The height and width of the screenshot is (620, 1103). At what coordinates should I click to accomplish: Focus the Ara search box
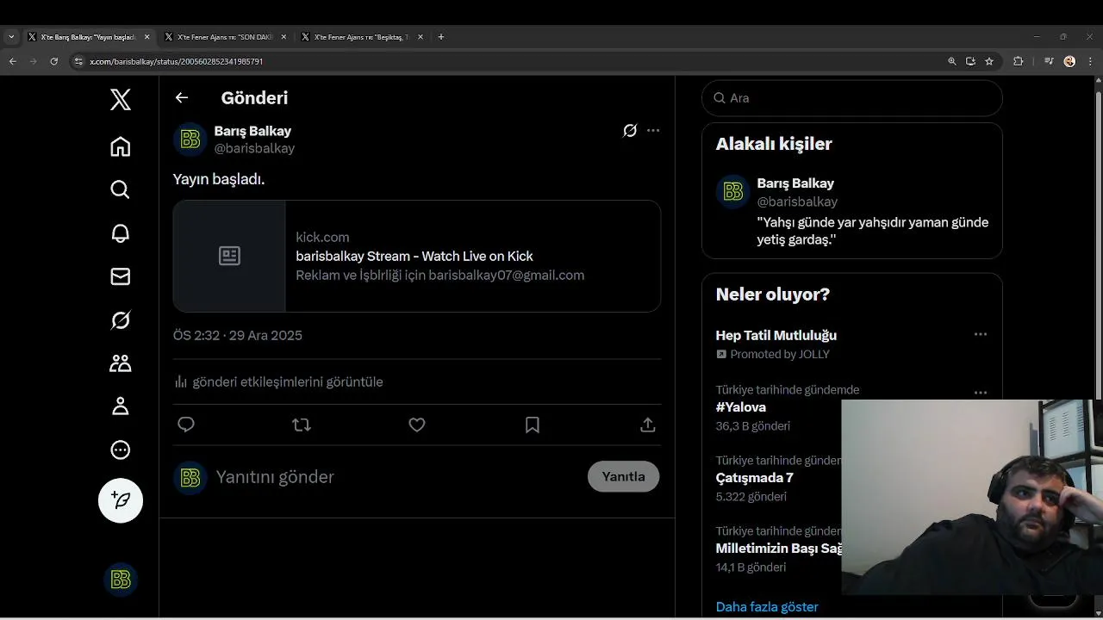[x=852, y=98]
